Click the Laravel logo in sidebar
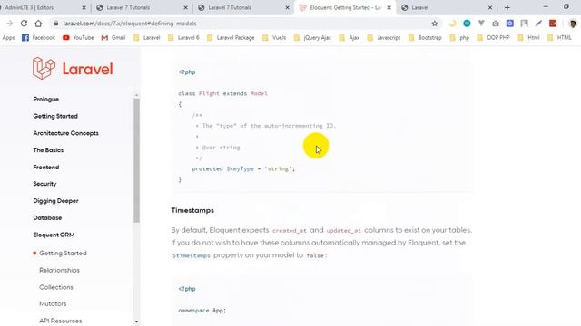Image resolution: width=581 pixels, height=326 pixels. tap(73, 69)
